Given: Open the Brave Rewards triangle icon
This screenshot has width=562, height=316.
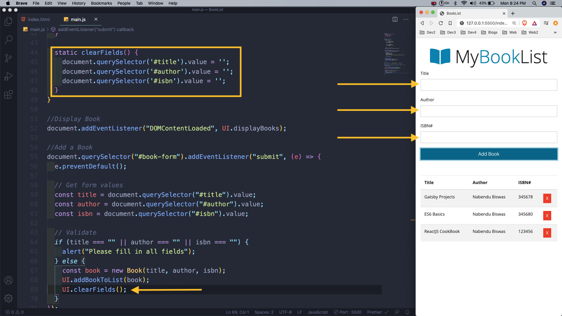Looking at the screenshot, I should [x=534, y=23].
